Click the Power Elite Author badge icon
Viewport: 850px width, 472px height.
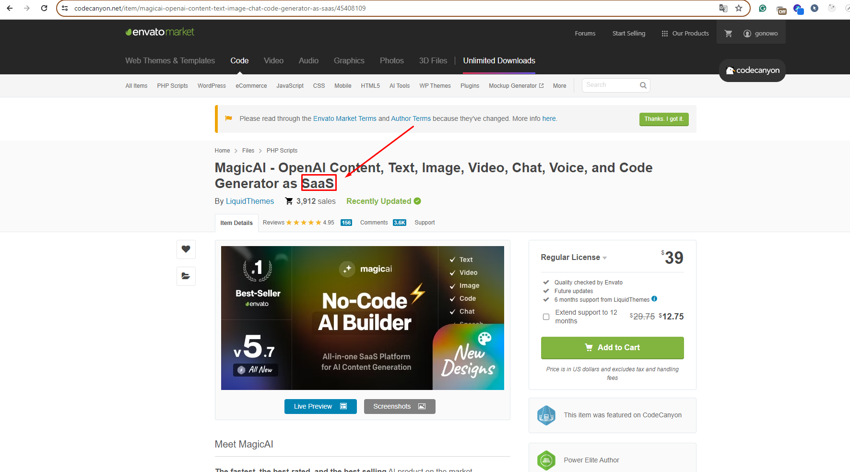pyautogui.click(x=546, y=460)
